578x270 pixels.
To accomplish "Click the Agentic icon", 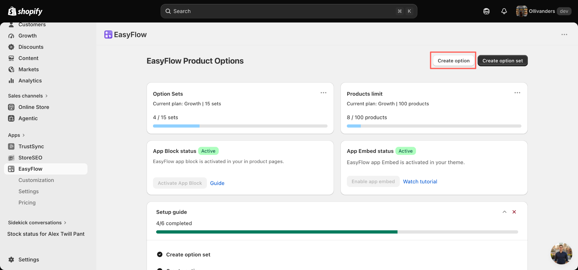I will pyautogui.click(x=11, y=118).
